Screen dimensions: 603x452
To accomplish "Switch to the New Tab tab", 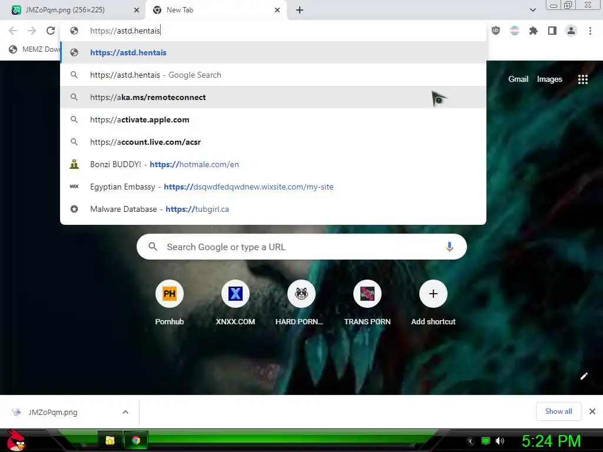I will [x=216, y=10].
